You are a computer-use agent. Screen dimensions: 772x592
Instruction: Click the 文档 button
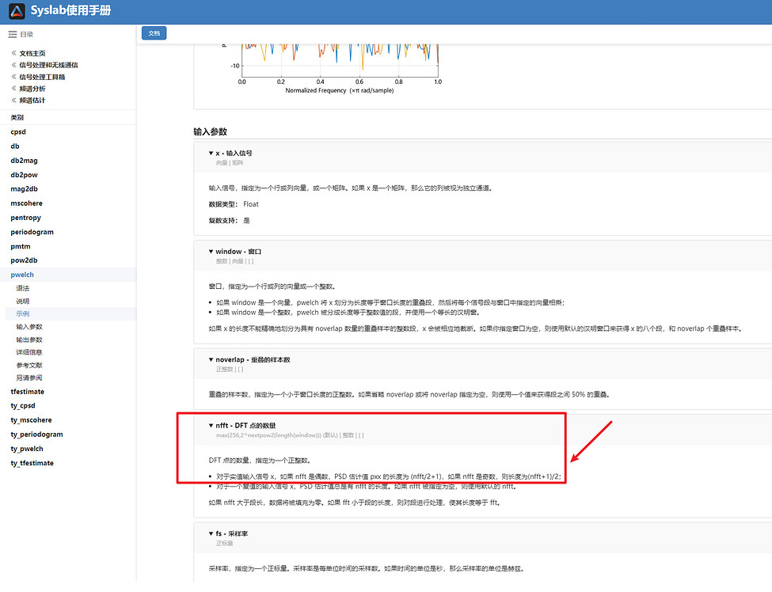point(154,33)
